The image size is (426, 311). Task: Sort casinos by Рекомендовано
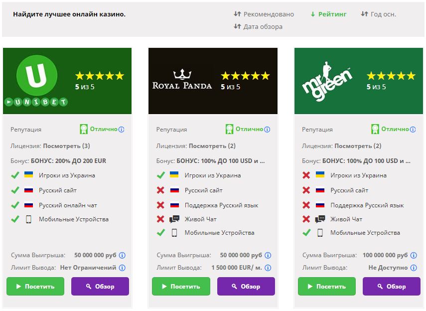264,14
